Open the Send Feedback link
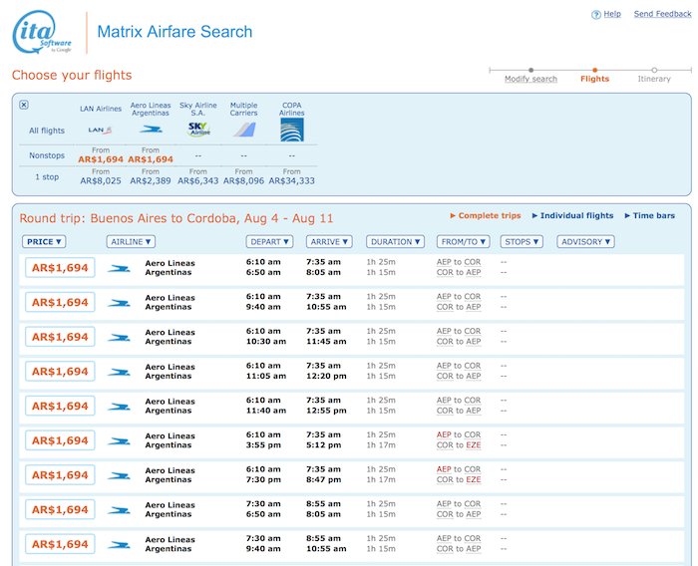 663,14
